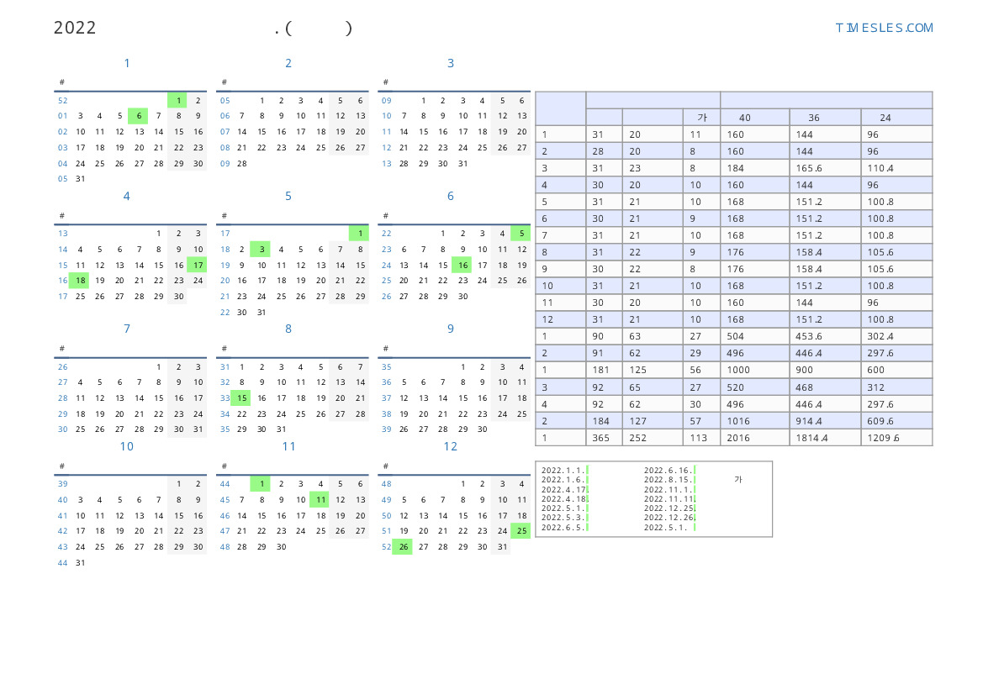983x695 pixels.
Task: Click holiday entry 2022.4.18
Action: pos(564,499)
